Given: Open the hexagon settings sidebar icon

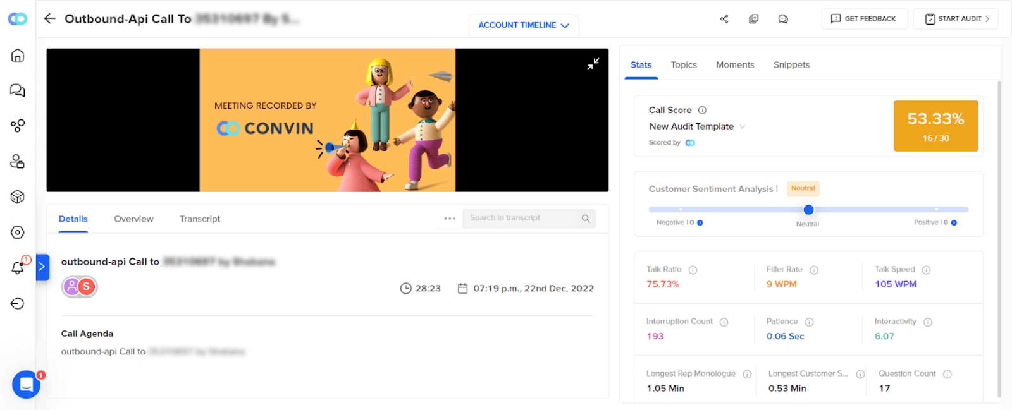Looking at the screenshot, I should point(18,232).
